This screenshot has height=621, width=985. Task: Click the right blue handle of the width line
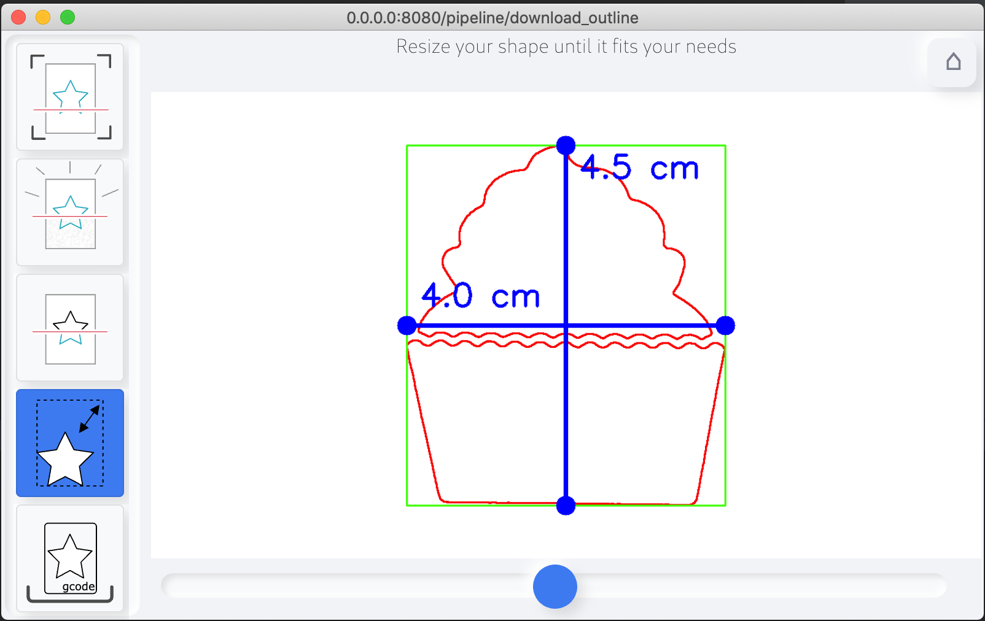click(726, 325)
